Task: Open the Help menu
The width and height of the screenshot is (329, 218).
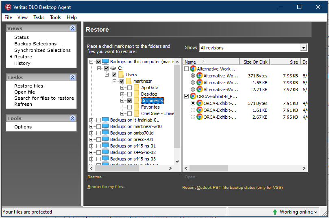Action: (x=72, y=17)
